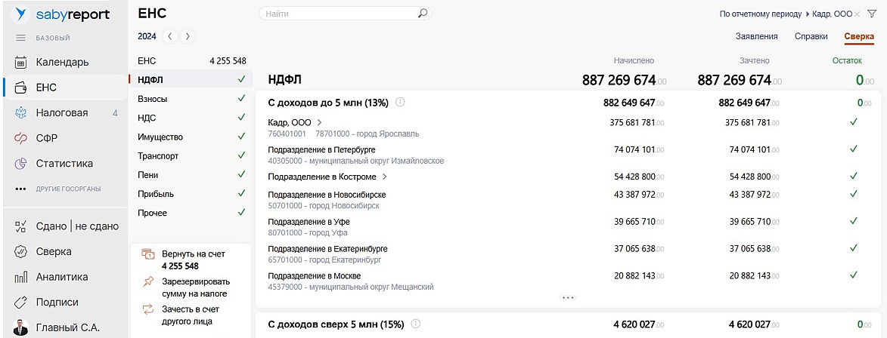Open the Календарь calendar icon

[21, 63]
